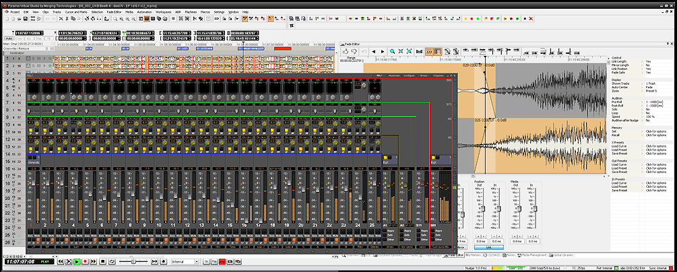Toggle the Auto button below timecode fields

click(x=9, y=38)
